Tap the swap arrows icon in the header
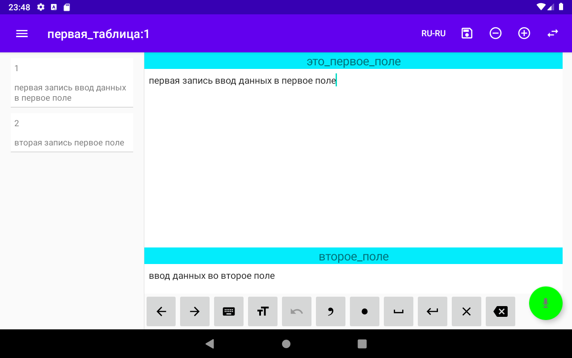Image resolution: width=572 pixels, height=358 pixels. tap(553, 33)
